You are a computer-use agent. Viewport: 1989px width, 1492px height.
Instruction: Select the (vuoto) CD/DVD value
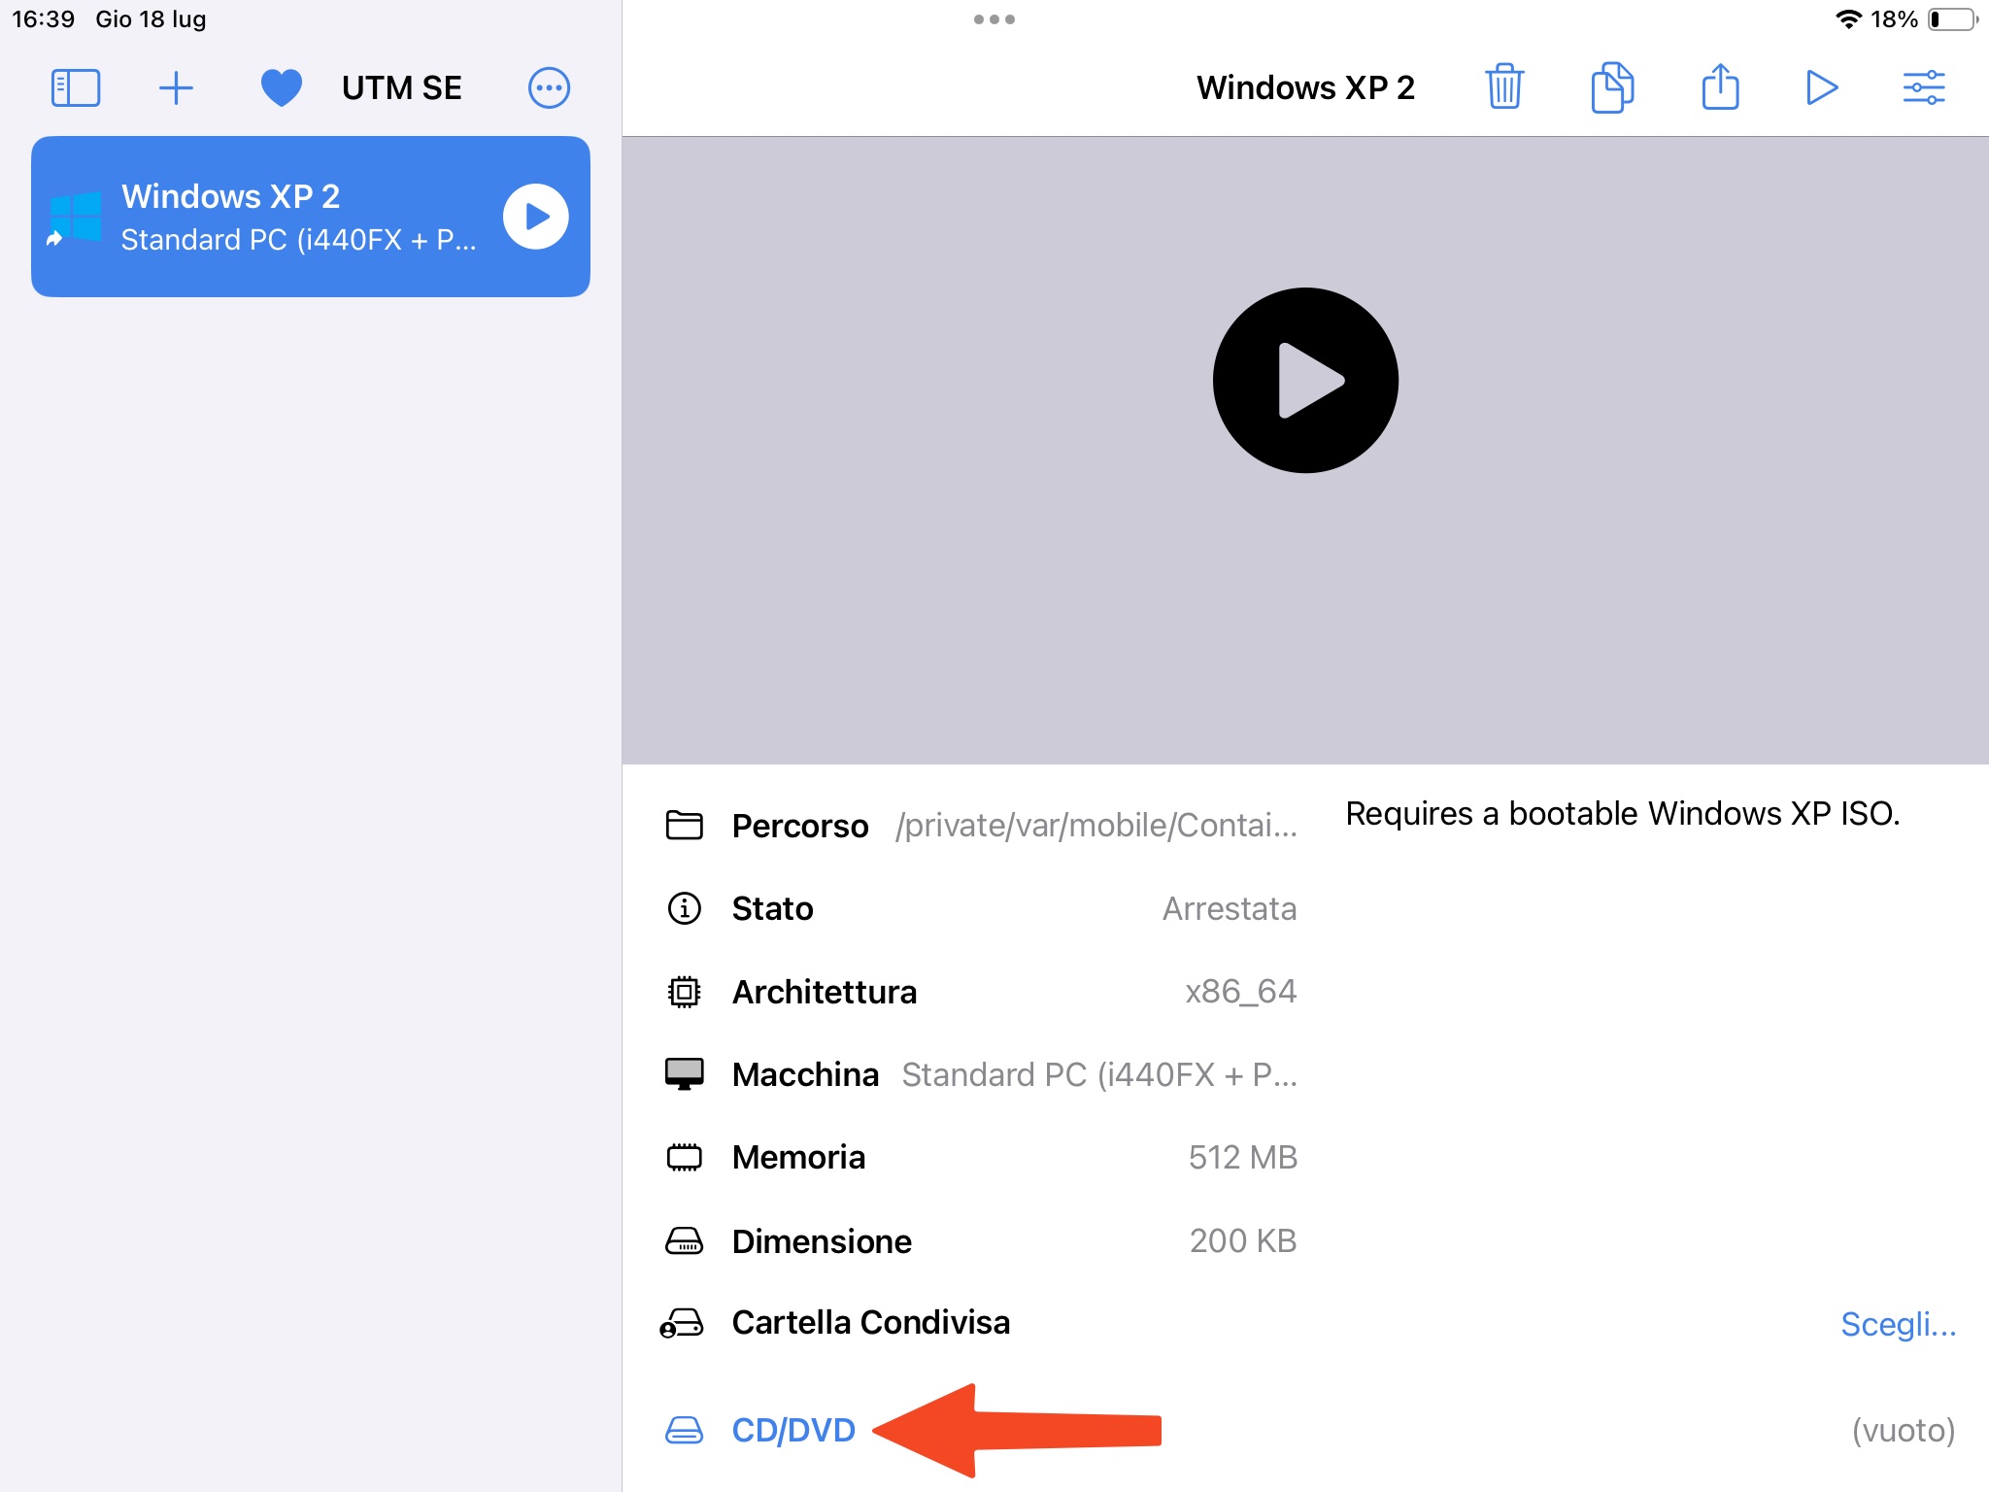(x=1904, y=1430)
